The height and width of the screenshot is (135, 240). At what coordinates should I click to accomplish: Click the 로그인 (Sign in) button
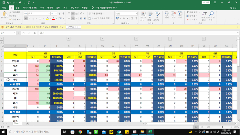pos(206,3)
